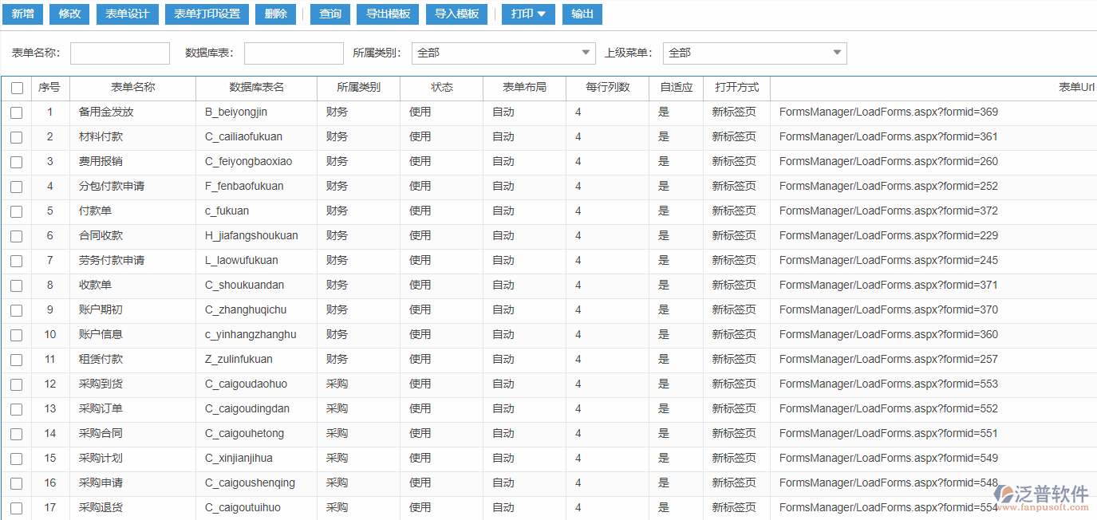Check the checkbox for 采购合同 row
The width and height of the screenshot is (1097, 520).
(16, 433)
